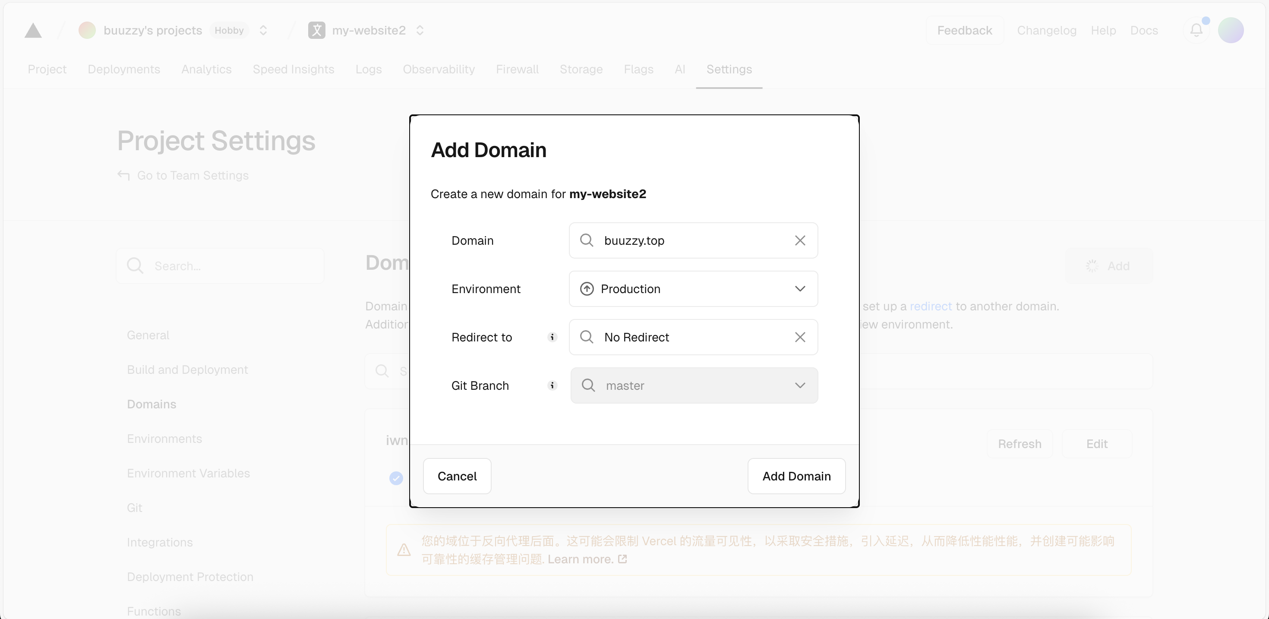This screenshot has height=619, width=1269.
Task: Switch to the Flags tab
Action: point(639,69)
